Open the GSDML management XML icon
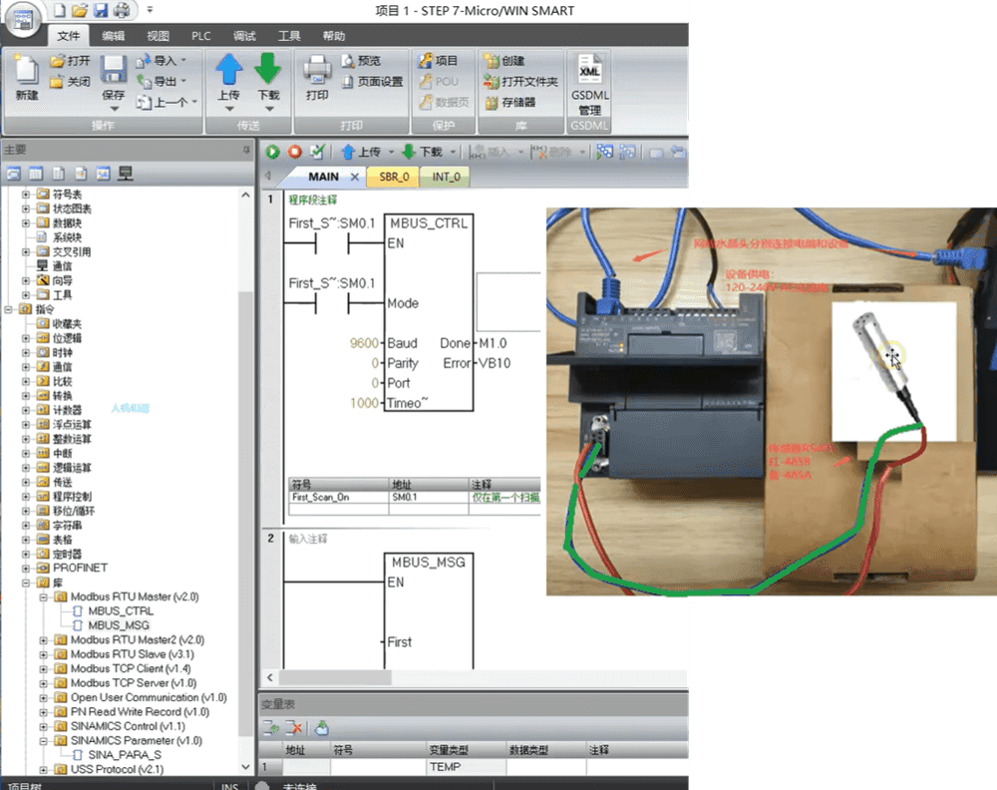The image size is (997, 790). point(589,71)
